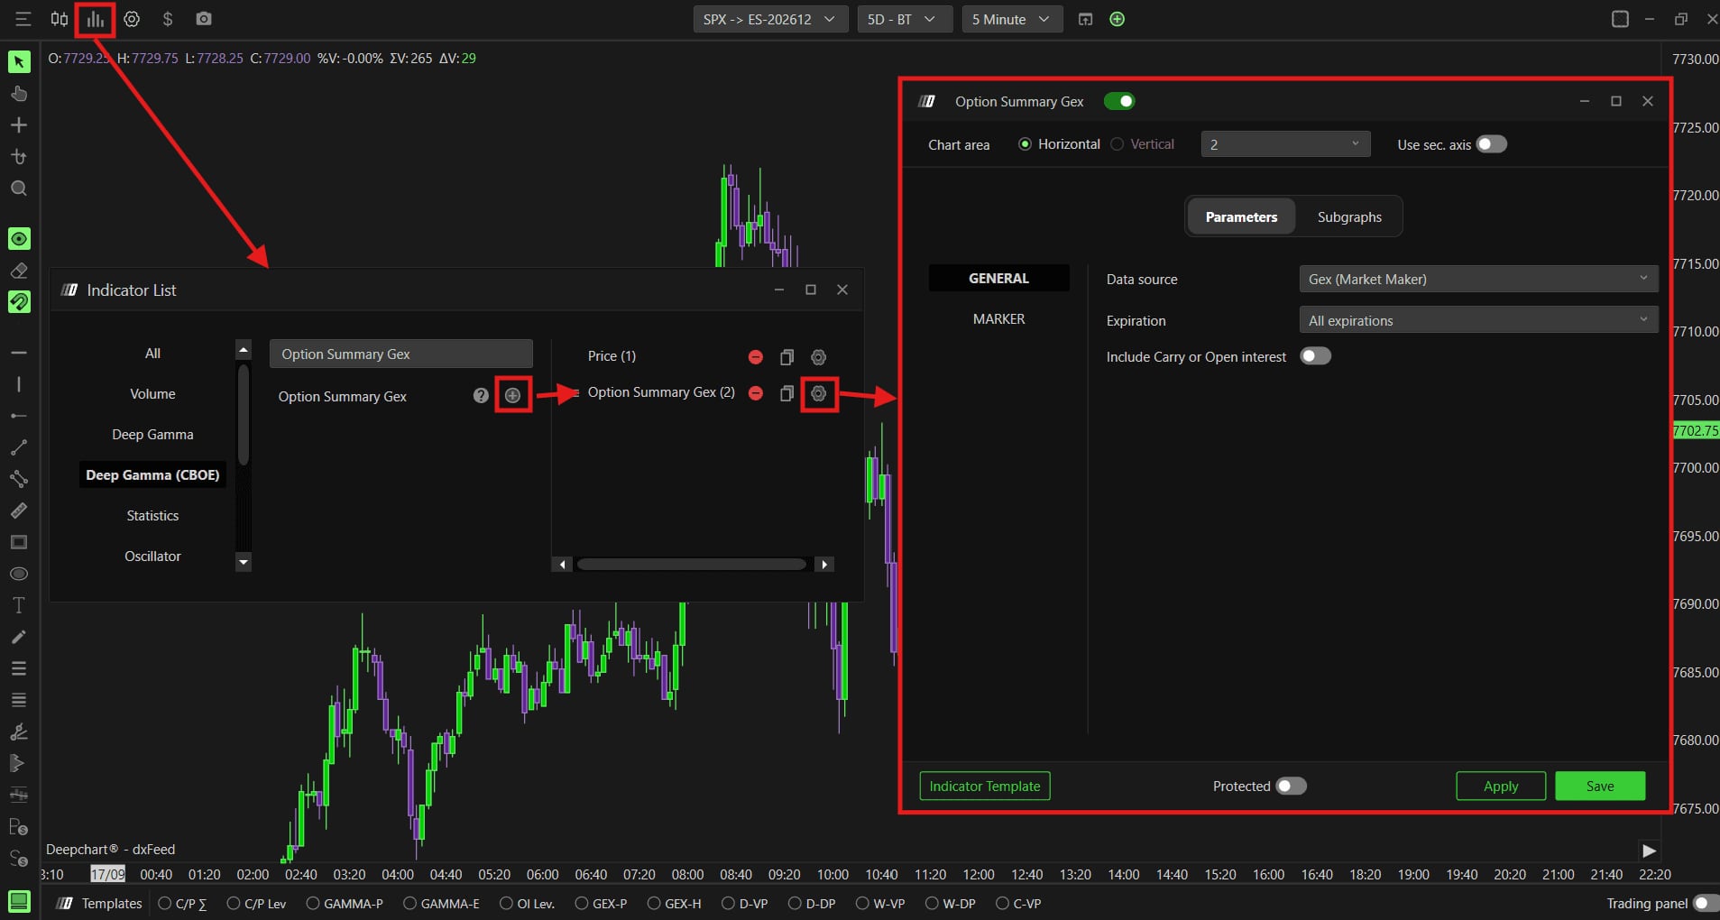The width and height of the screenshot is (1720, 920).
Task: Open help for Option Summary Gex indicator
Action: click(x=481, y=395)
